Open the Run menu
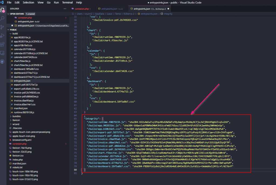Screen dimensions: 276x185 [x=56, y=2]
